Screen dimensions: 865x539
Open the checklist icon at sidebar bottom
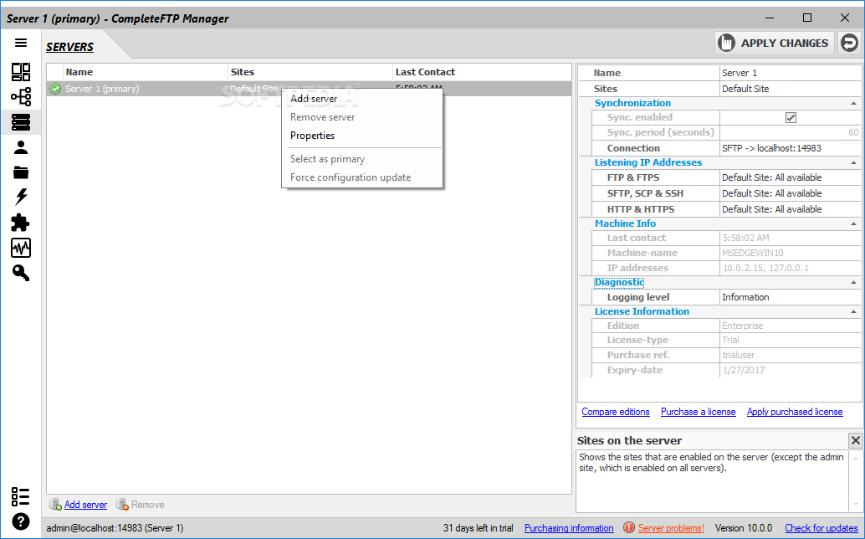click(20, 496)
